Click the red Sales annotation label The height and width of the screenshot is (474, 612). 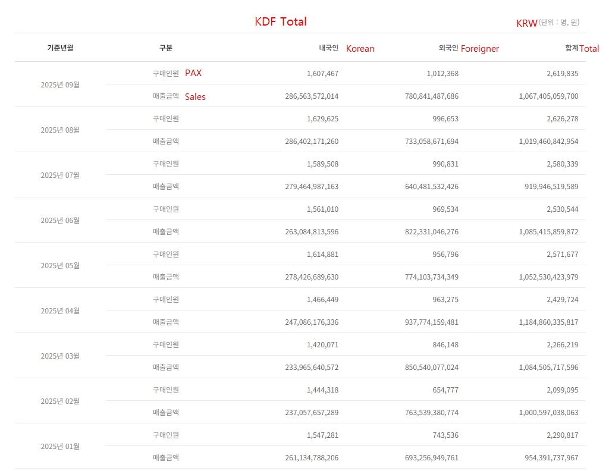point(195,96)
